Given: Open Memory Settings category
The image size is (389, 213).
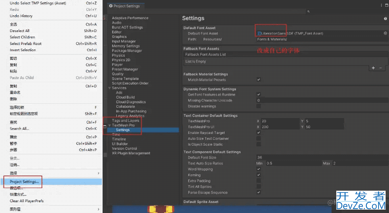Looking at the screenshot, I should tap(125, 46).
